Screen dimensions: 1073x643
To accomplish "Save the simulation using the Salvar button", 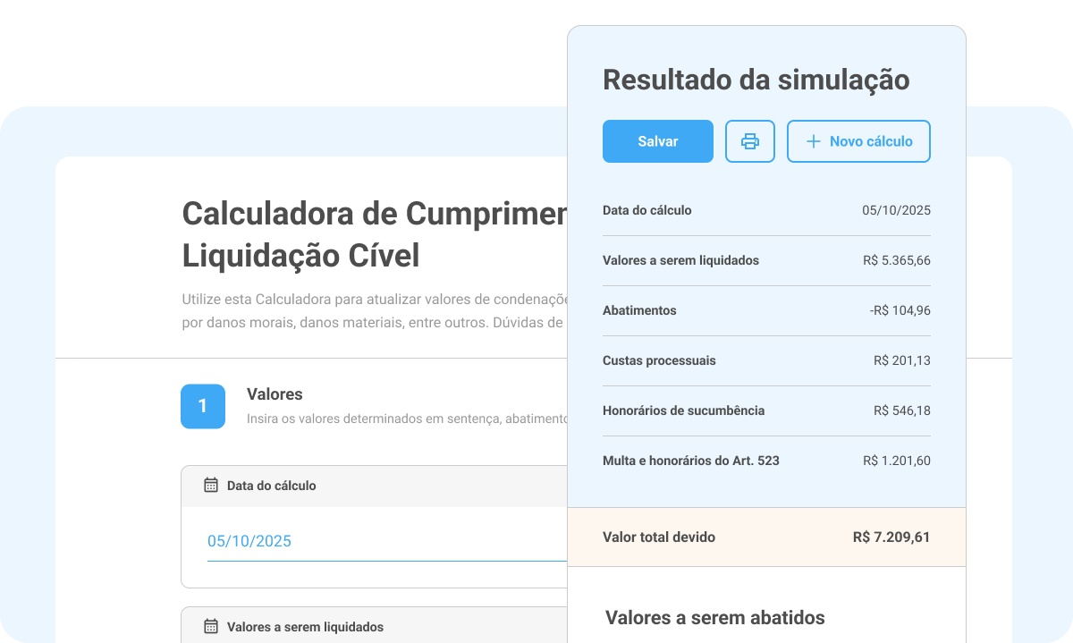I will tap(657, 140).
